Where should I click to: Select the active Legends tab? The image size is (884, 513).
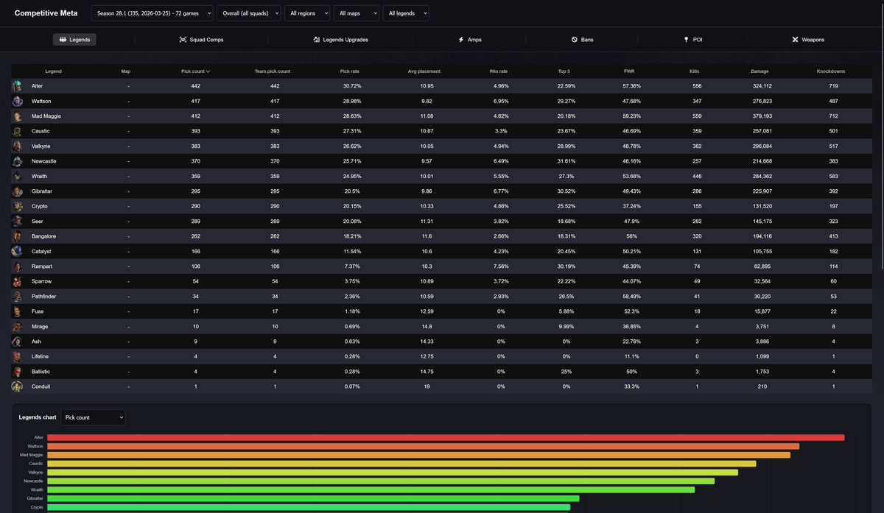coord(74,40)
